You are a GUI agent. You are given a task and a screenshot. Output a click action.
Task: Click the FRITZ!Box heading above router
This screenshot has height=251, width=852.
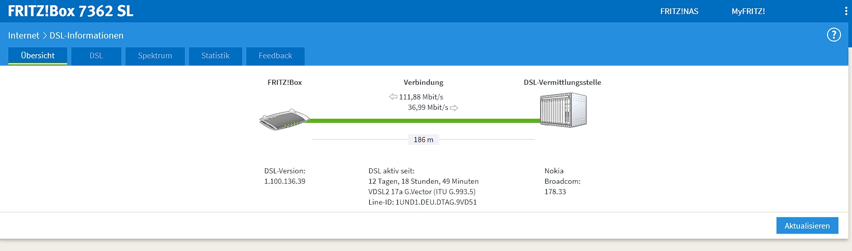coord(285,82)
